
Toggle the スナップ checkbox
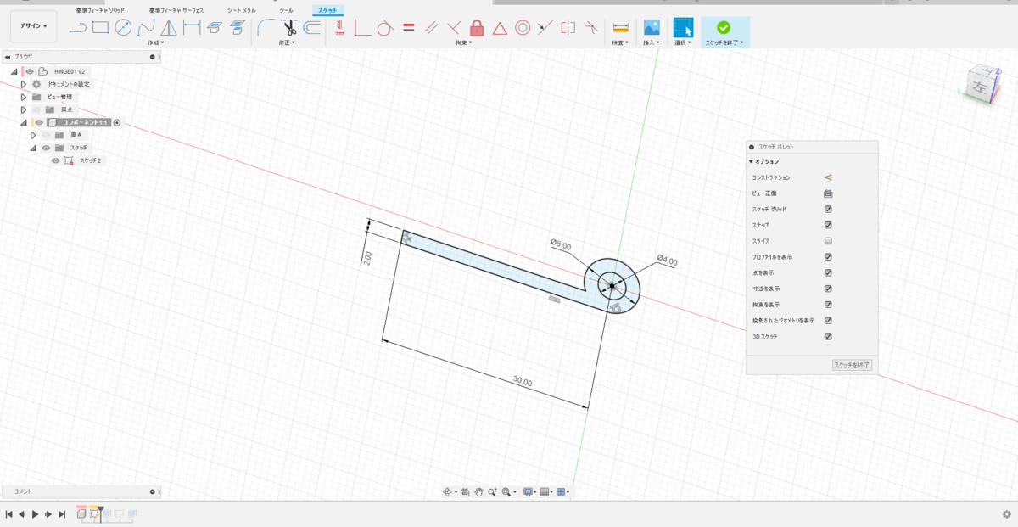coord(828,225)
